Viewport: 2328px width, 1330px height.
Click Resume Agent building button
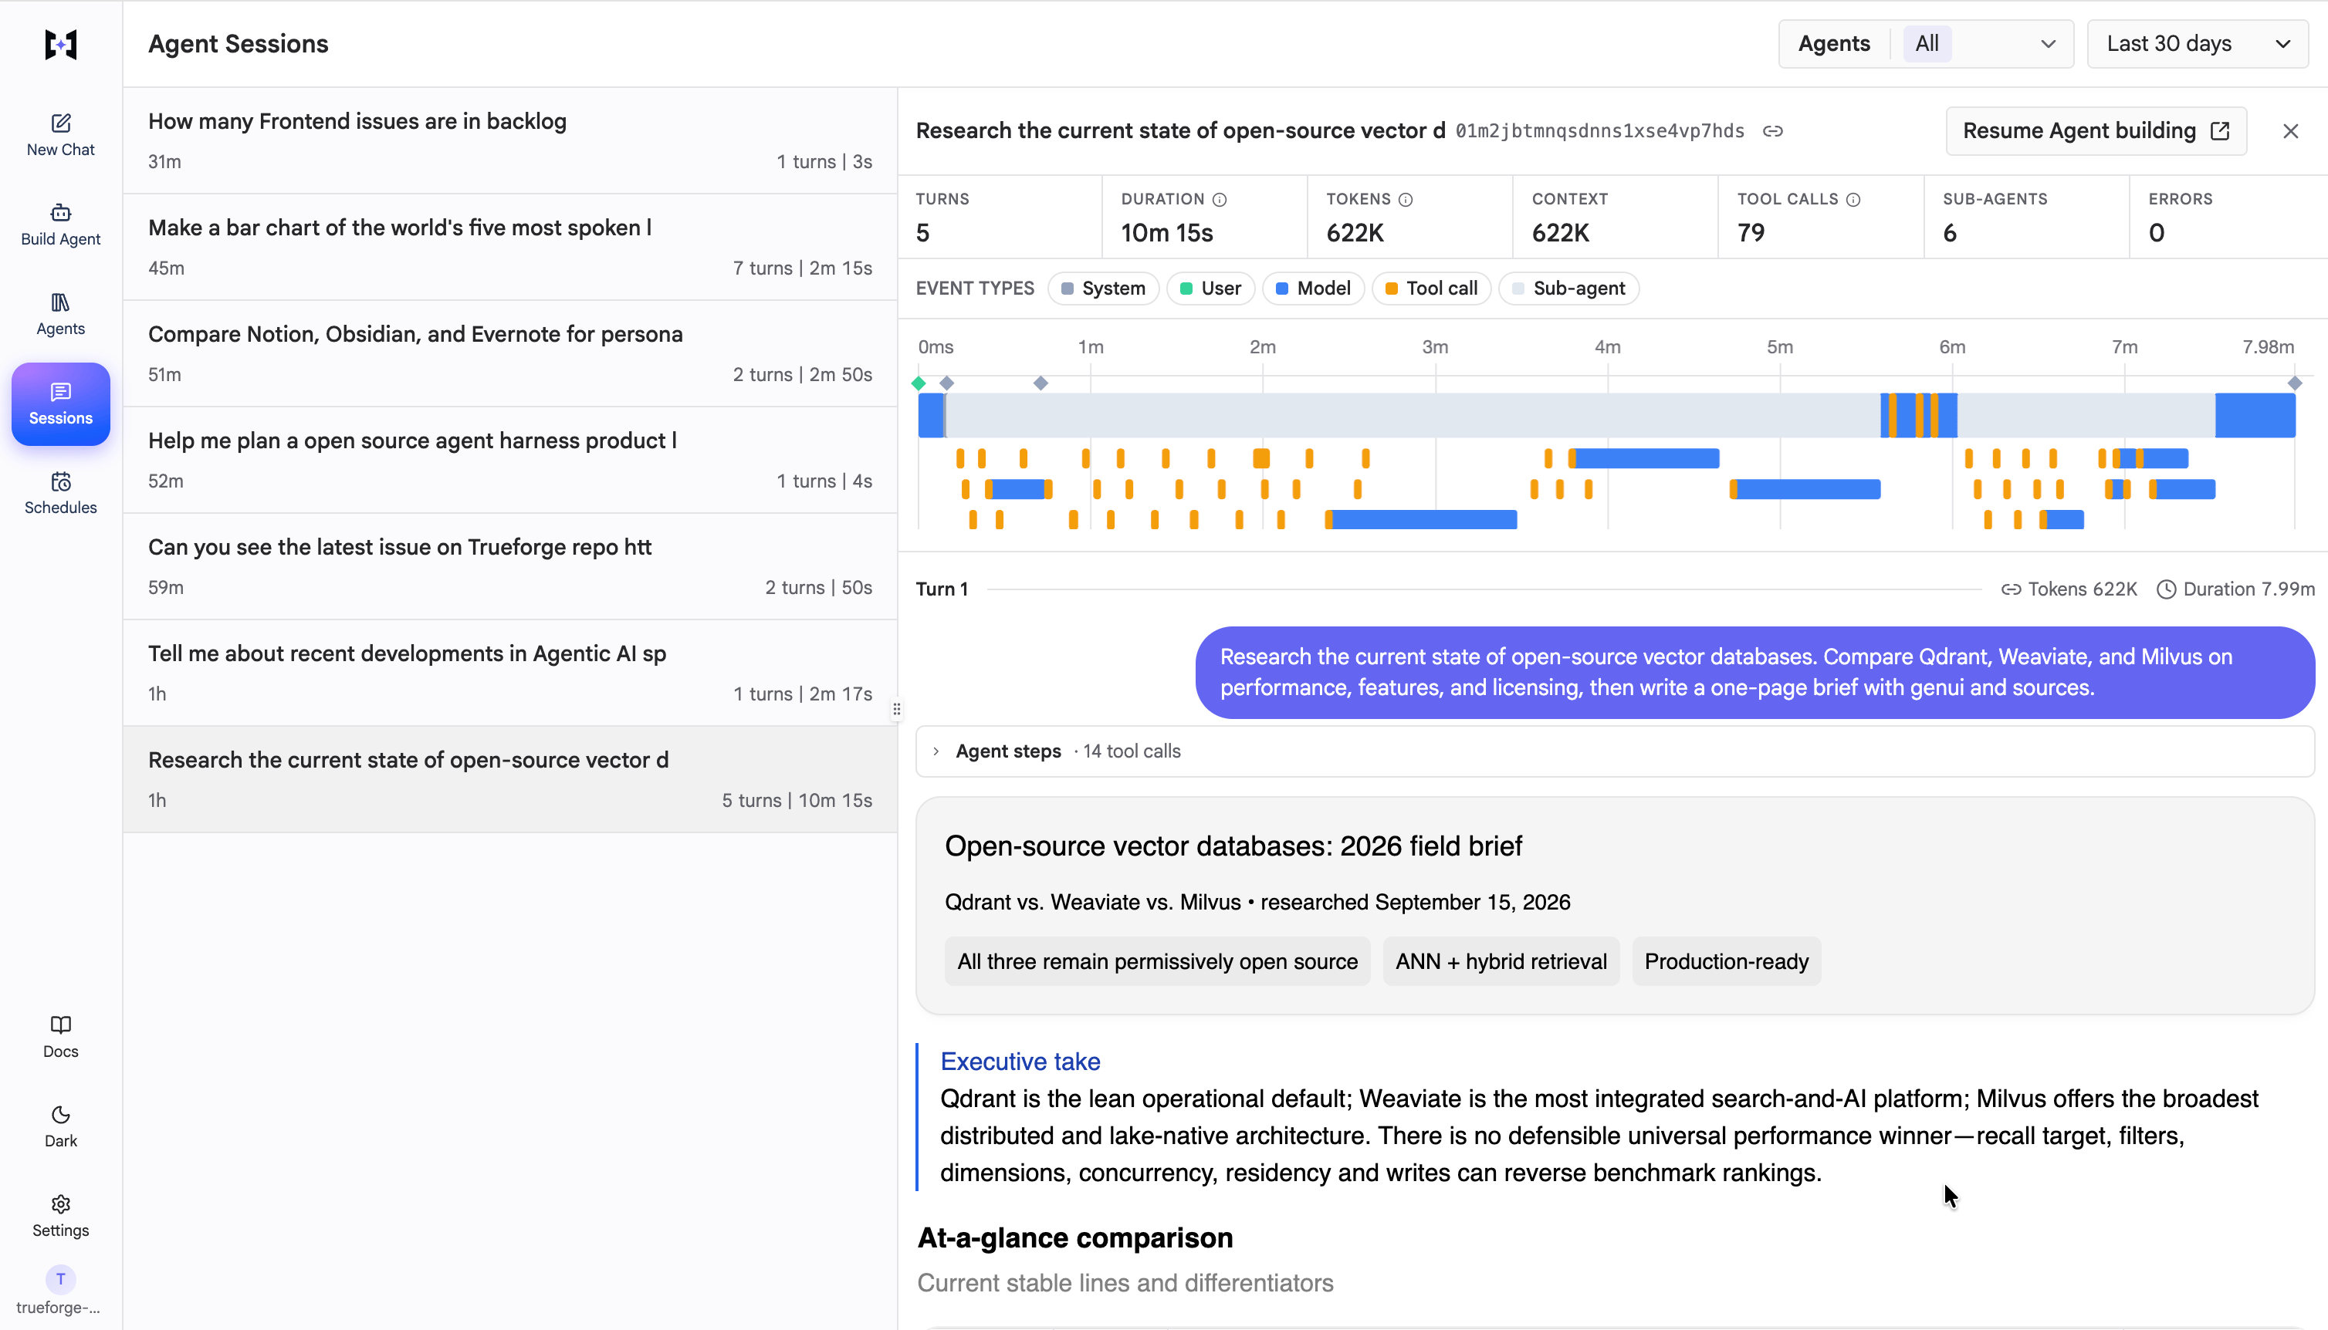click(x=2096, y=130)
